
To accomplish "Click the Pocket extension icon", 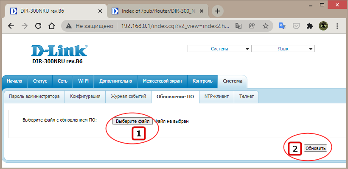I will click(x=296, y=26).
